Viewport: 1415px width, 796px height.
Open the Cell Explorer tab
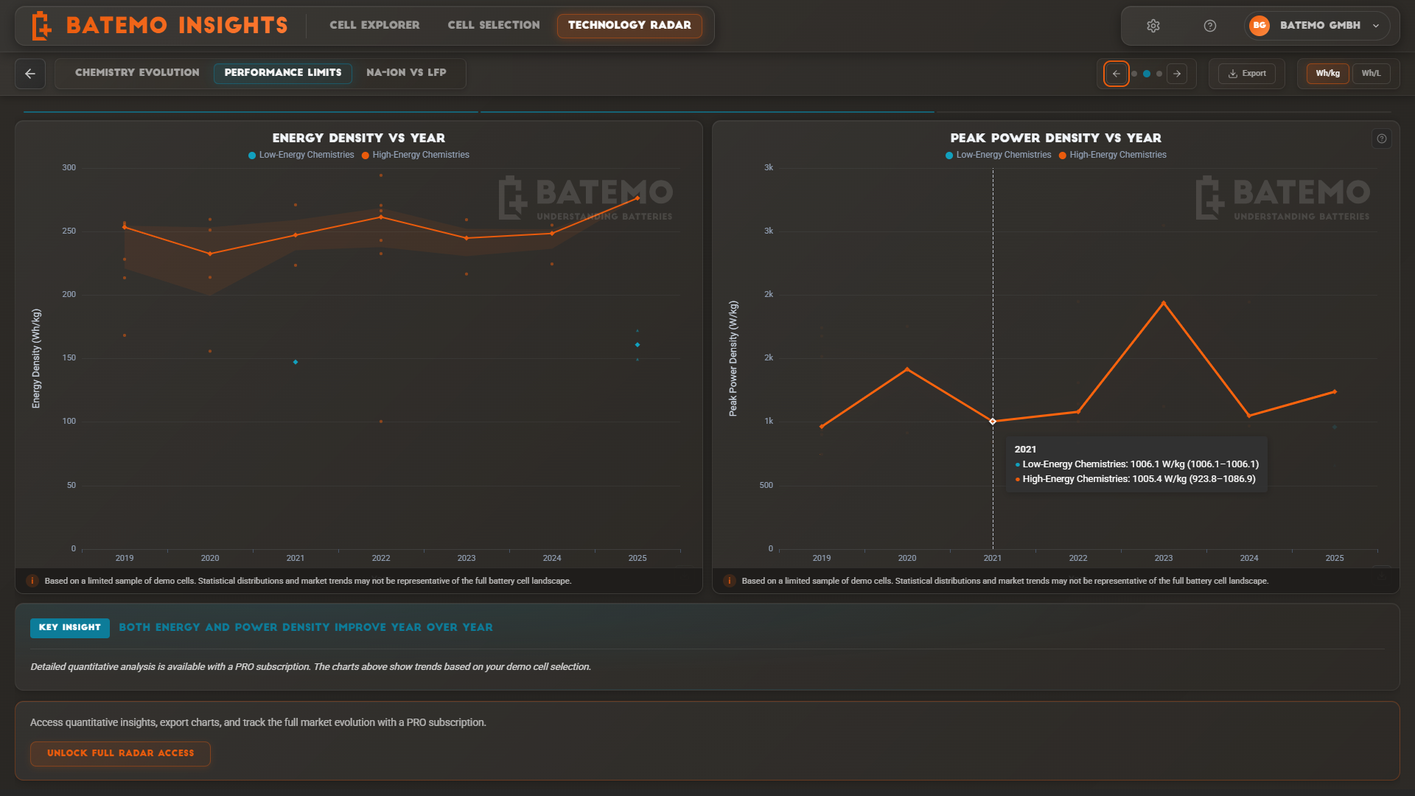pyautogui.click(x=374, y=25)
